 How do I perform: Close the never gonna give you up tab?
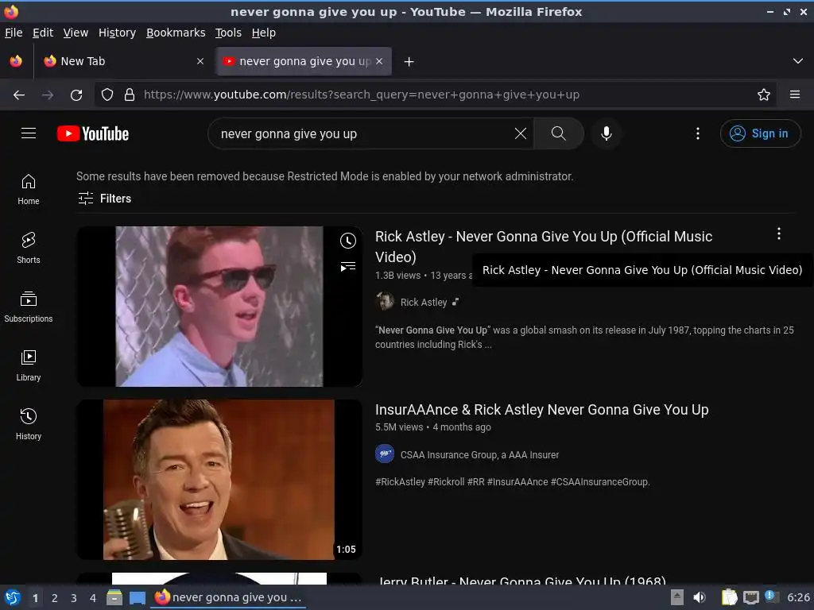(x=379, y=61)
